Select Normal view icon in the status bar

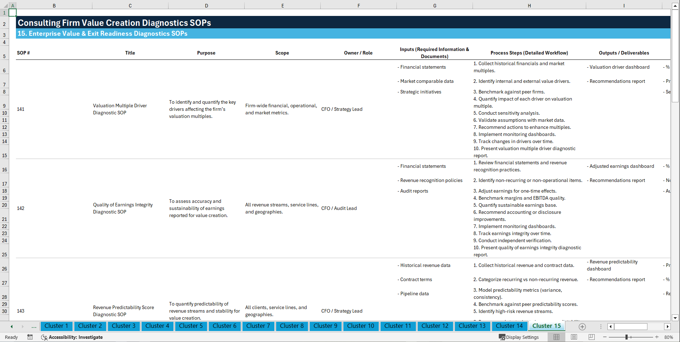(x=556, y=337)
